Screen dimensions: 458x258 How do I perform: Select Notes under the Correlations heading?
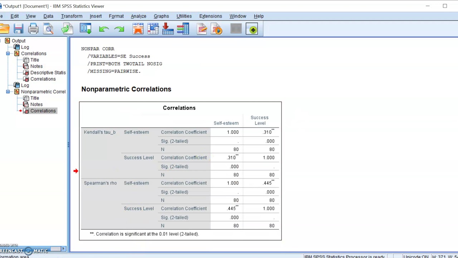(x=36, y=66)
